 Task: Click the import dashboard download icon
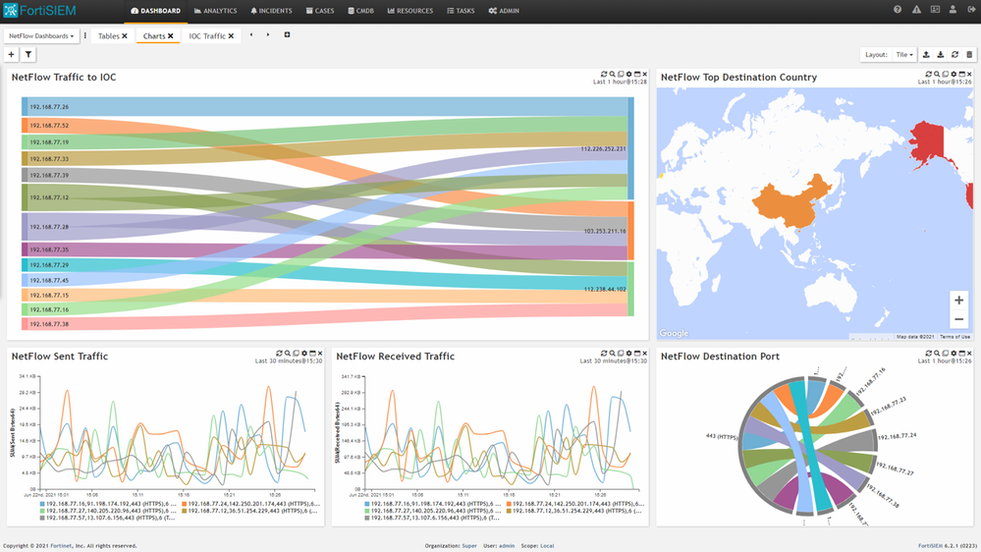pos(941,55)
